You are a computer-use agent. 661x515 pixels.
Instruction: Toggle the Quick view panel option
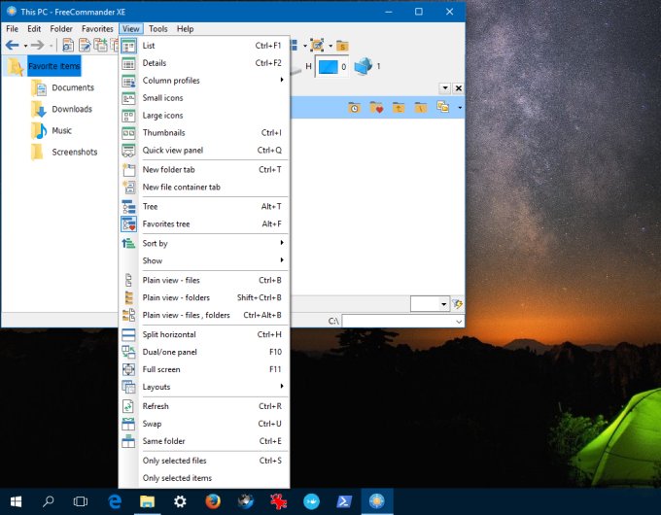point(172,151)
